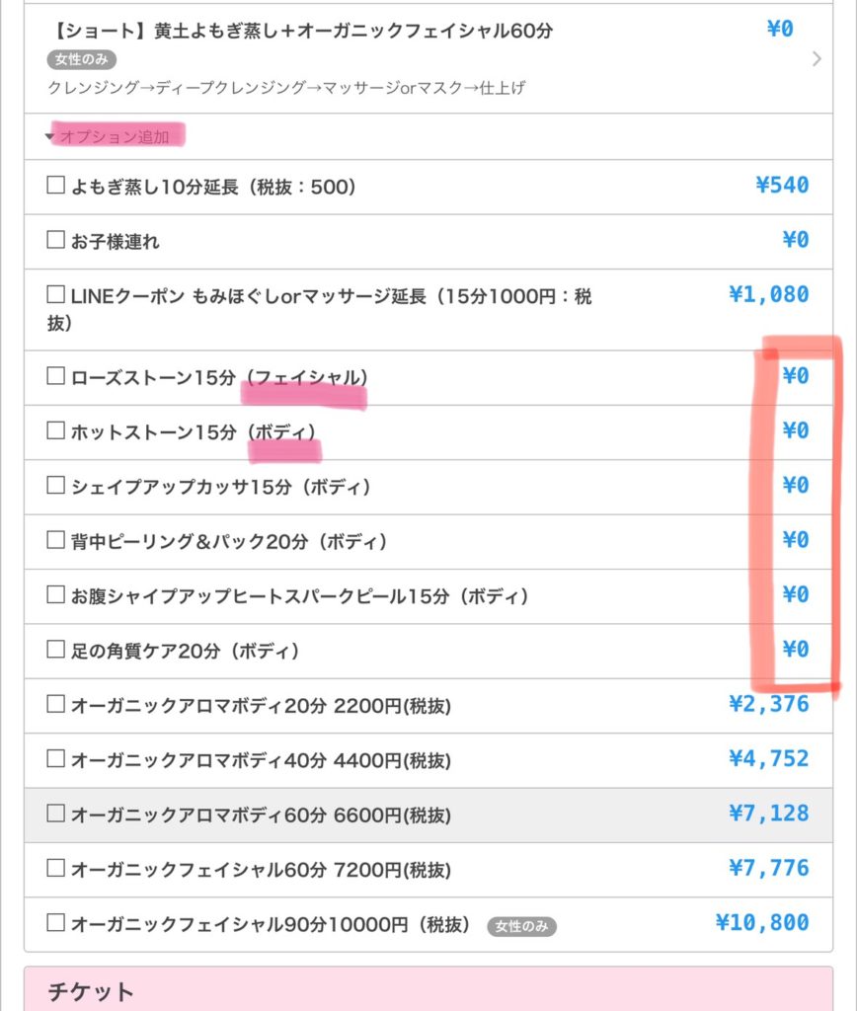This screenshot has height=1011, width=857.
Task: Enable 足の角質ケア20分 checkbox
Action: click(x=56, y=650)
